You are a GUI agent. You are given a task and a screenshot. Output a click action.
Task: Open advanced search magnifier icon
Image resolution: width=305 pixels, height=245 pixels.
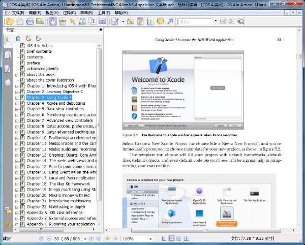240,21
